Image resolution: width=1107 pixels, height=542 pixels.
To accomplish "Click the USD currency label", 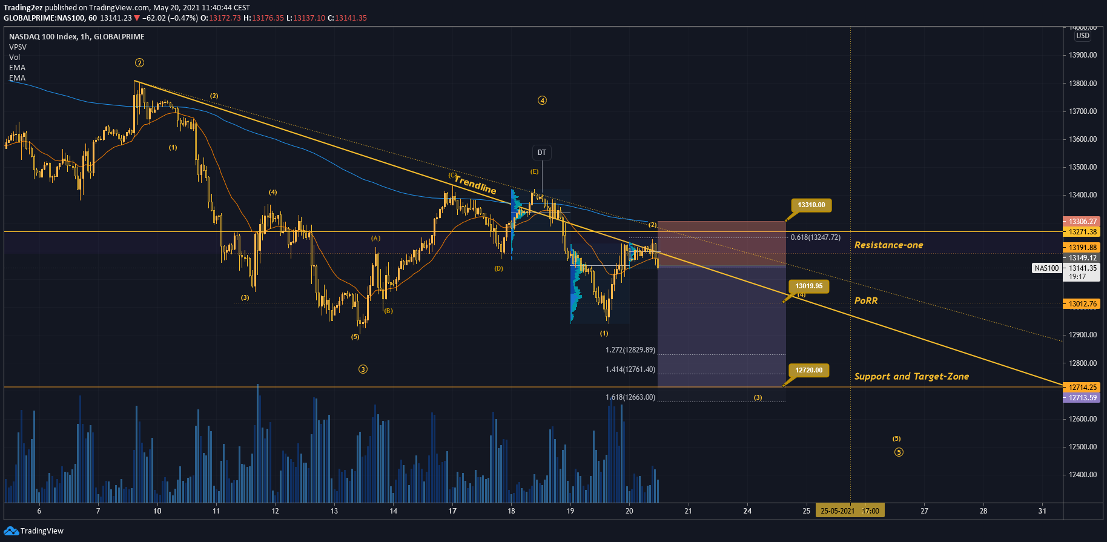I will tap(1083, 36).
